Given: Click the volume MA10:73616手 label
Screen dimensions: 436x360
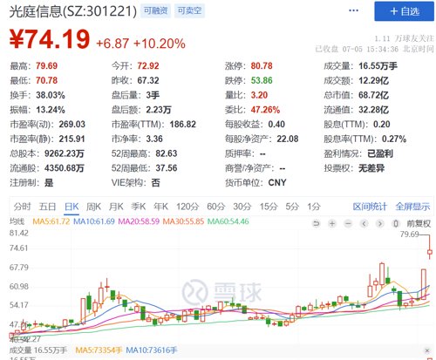Looking at the screenshot, I should (x=151, y=350).
